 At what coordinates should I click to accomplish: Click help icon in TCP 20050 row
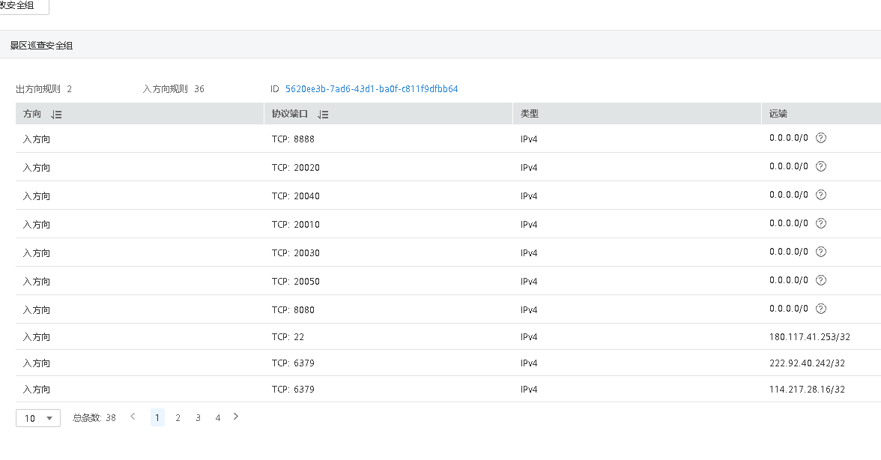click(821, 280)
